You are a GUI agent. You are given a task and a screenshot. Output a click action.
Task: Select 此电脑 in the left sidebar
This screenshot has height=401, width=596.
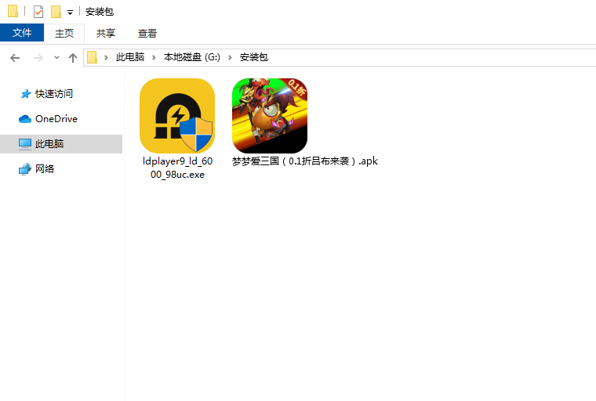[49, 144]
